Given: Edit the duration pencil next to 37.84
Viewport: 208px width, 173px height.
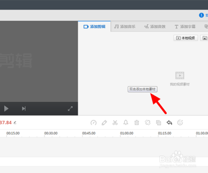Looking at the screenshot, I should point(15,123).
